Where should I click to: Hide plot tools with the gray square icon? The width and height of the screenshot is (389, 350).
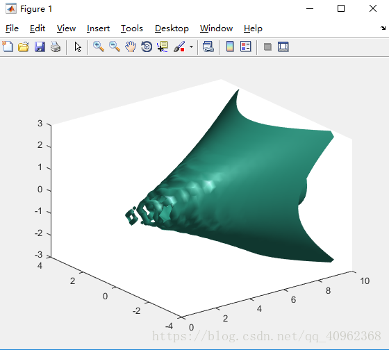267,47
